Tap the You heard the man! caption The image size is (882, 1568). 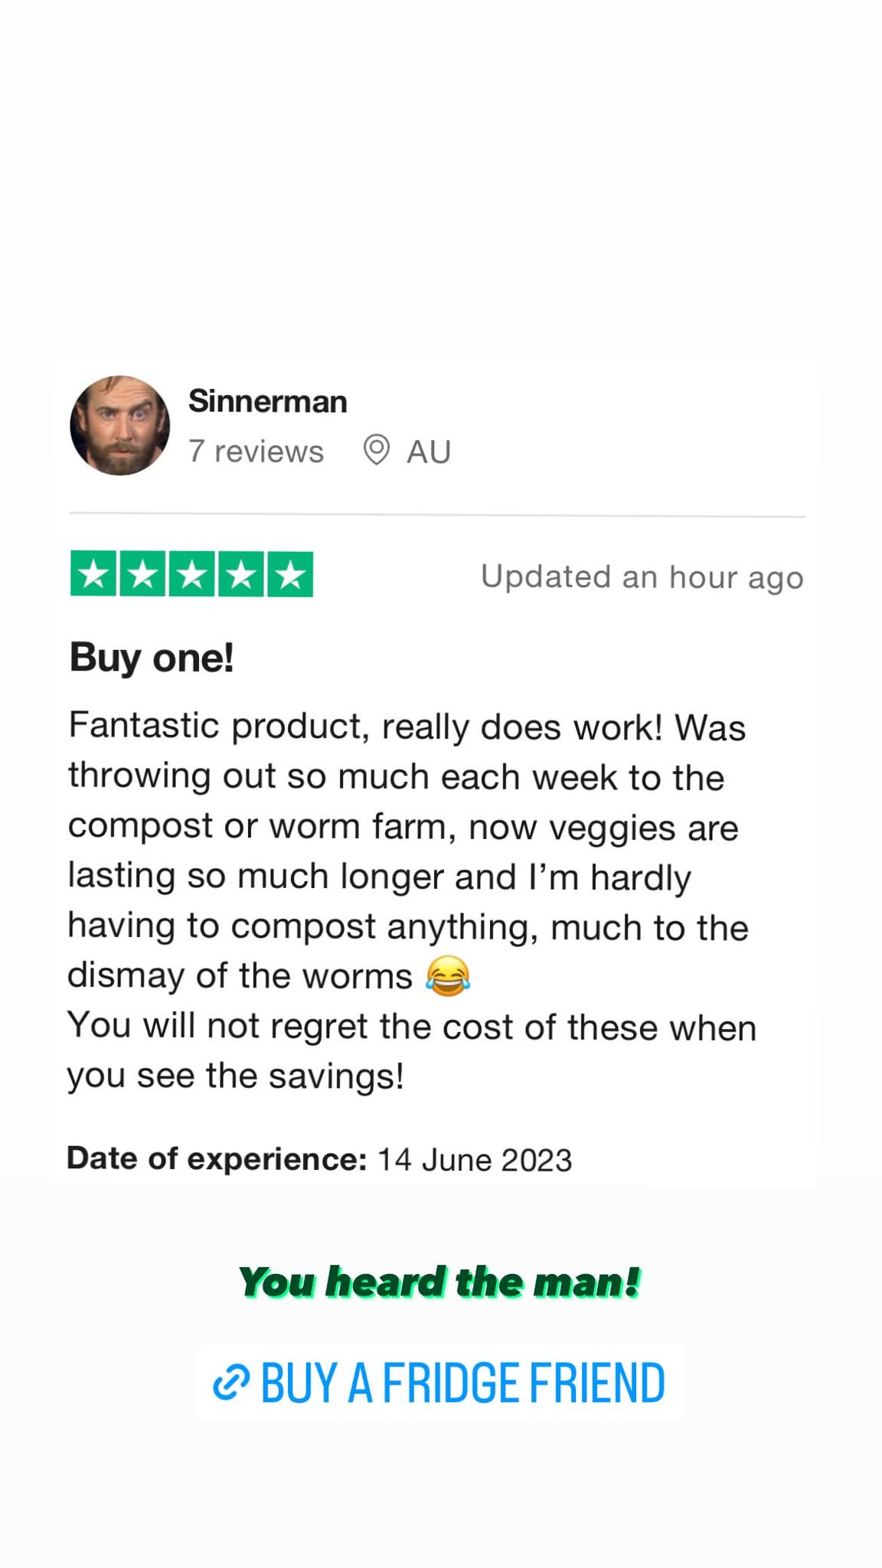coord(440,1282)
